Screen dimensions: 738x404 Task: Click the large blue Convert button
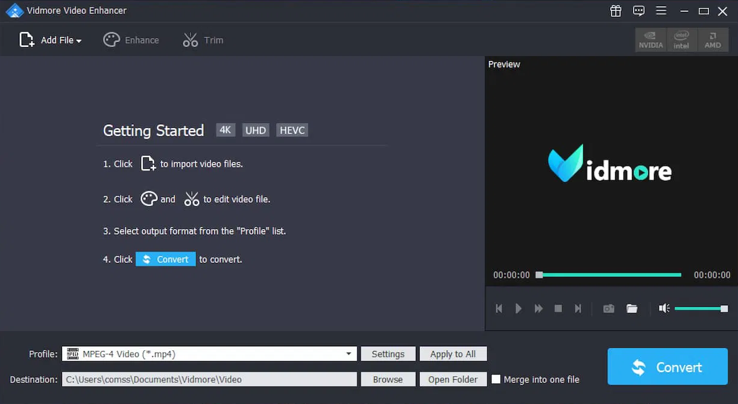click(x=667, y=367)
